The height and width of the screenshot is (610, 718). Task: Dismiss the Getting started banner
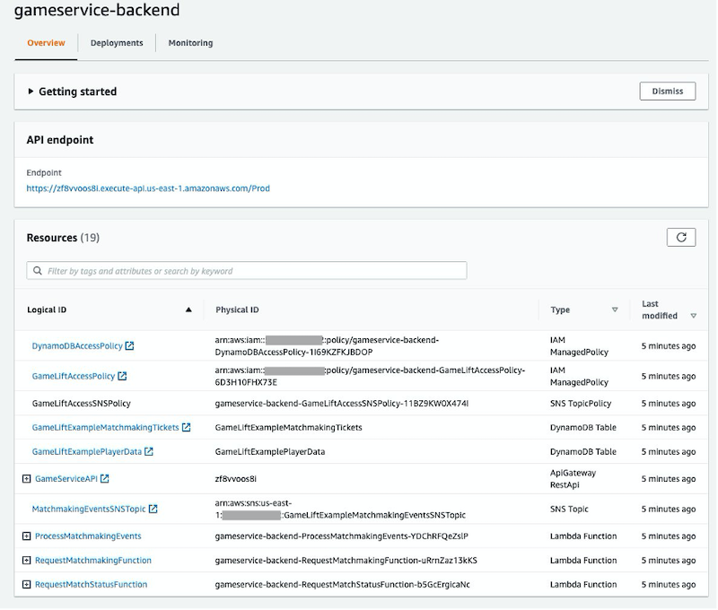[666, 91]
